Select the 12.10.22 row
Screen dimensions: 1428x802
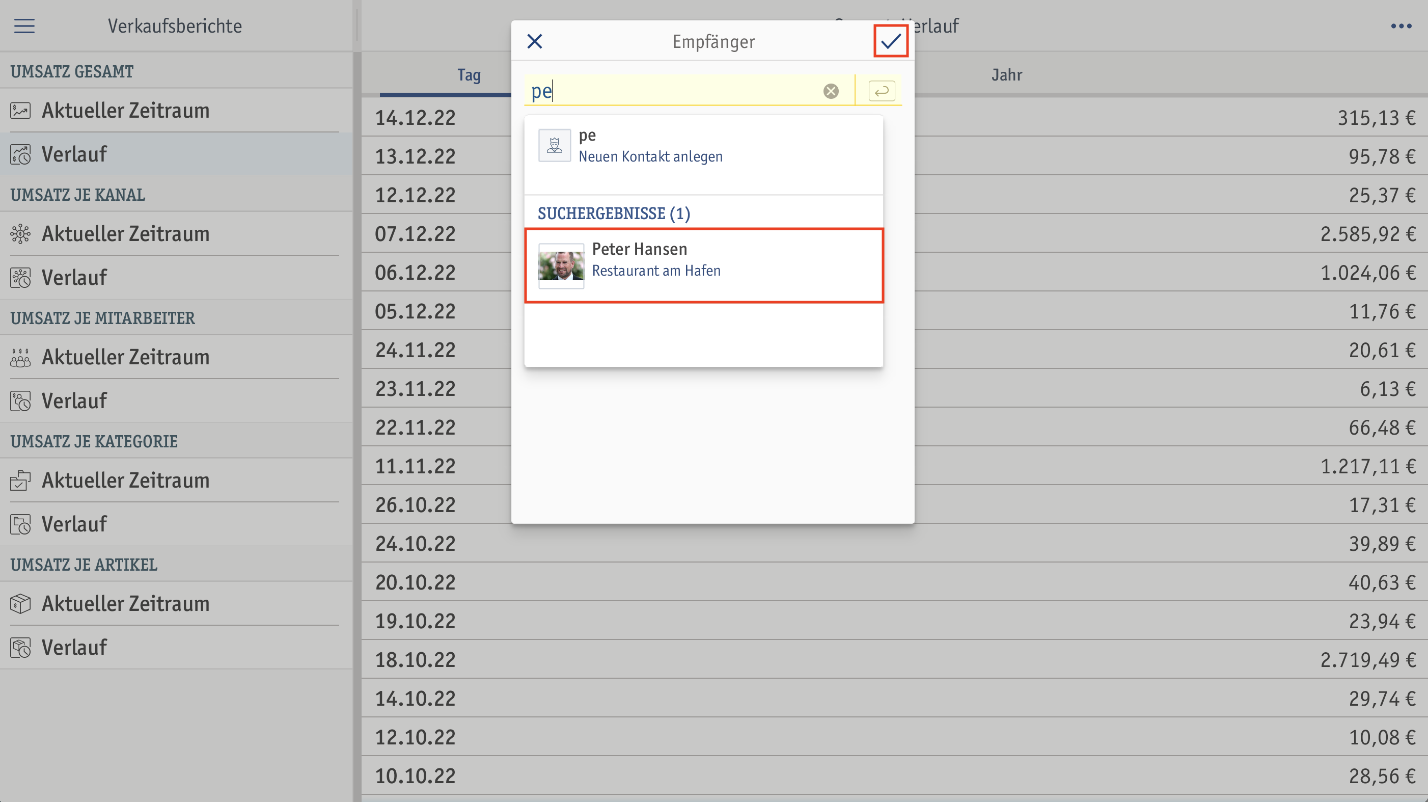pos(894,737)
